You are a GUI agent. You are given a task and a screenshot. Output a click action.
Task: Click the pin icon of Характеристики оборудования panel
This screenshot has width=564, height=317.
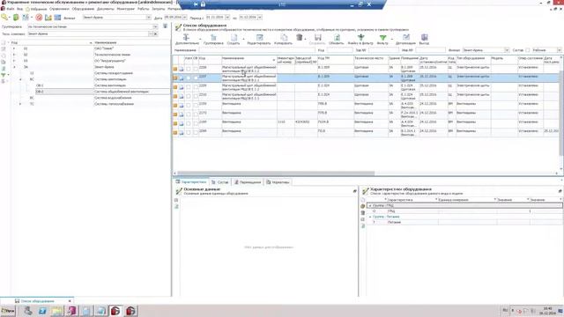tap(560, 191)
